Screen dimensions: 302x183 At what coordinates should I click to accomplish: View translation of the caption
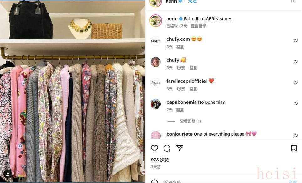click(198, 26)
